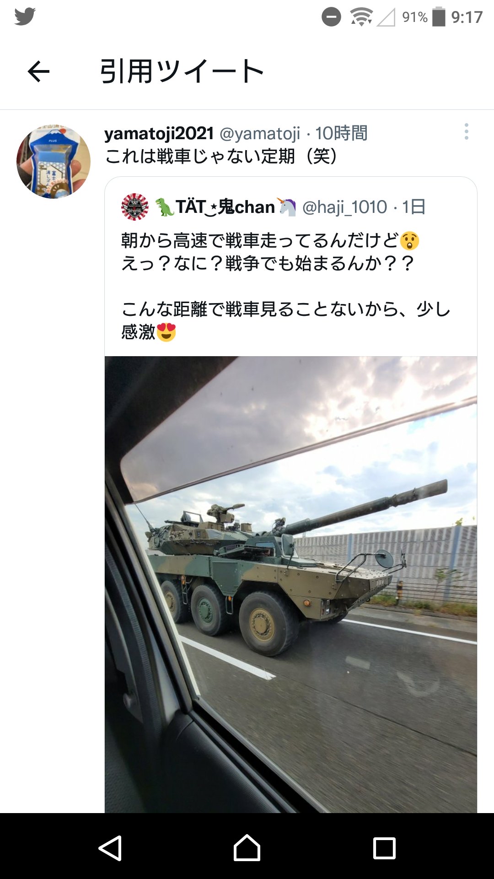Open TÄT鬼chan's small profile avatar
Screen dimensions: 494x879
point(135,207)
